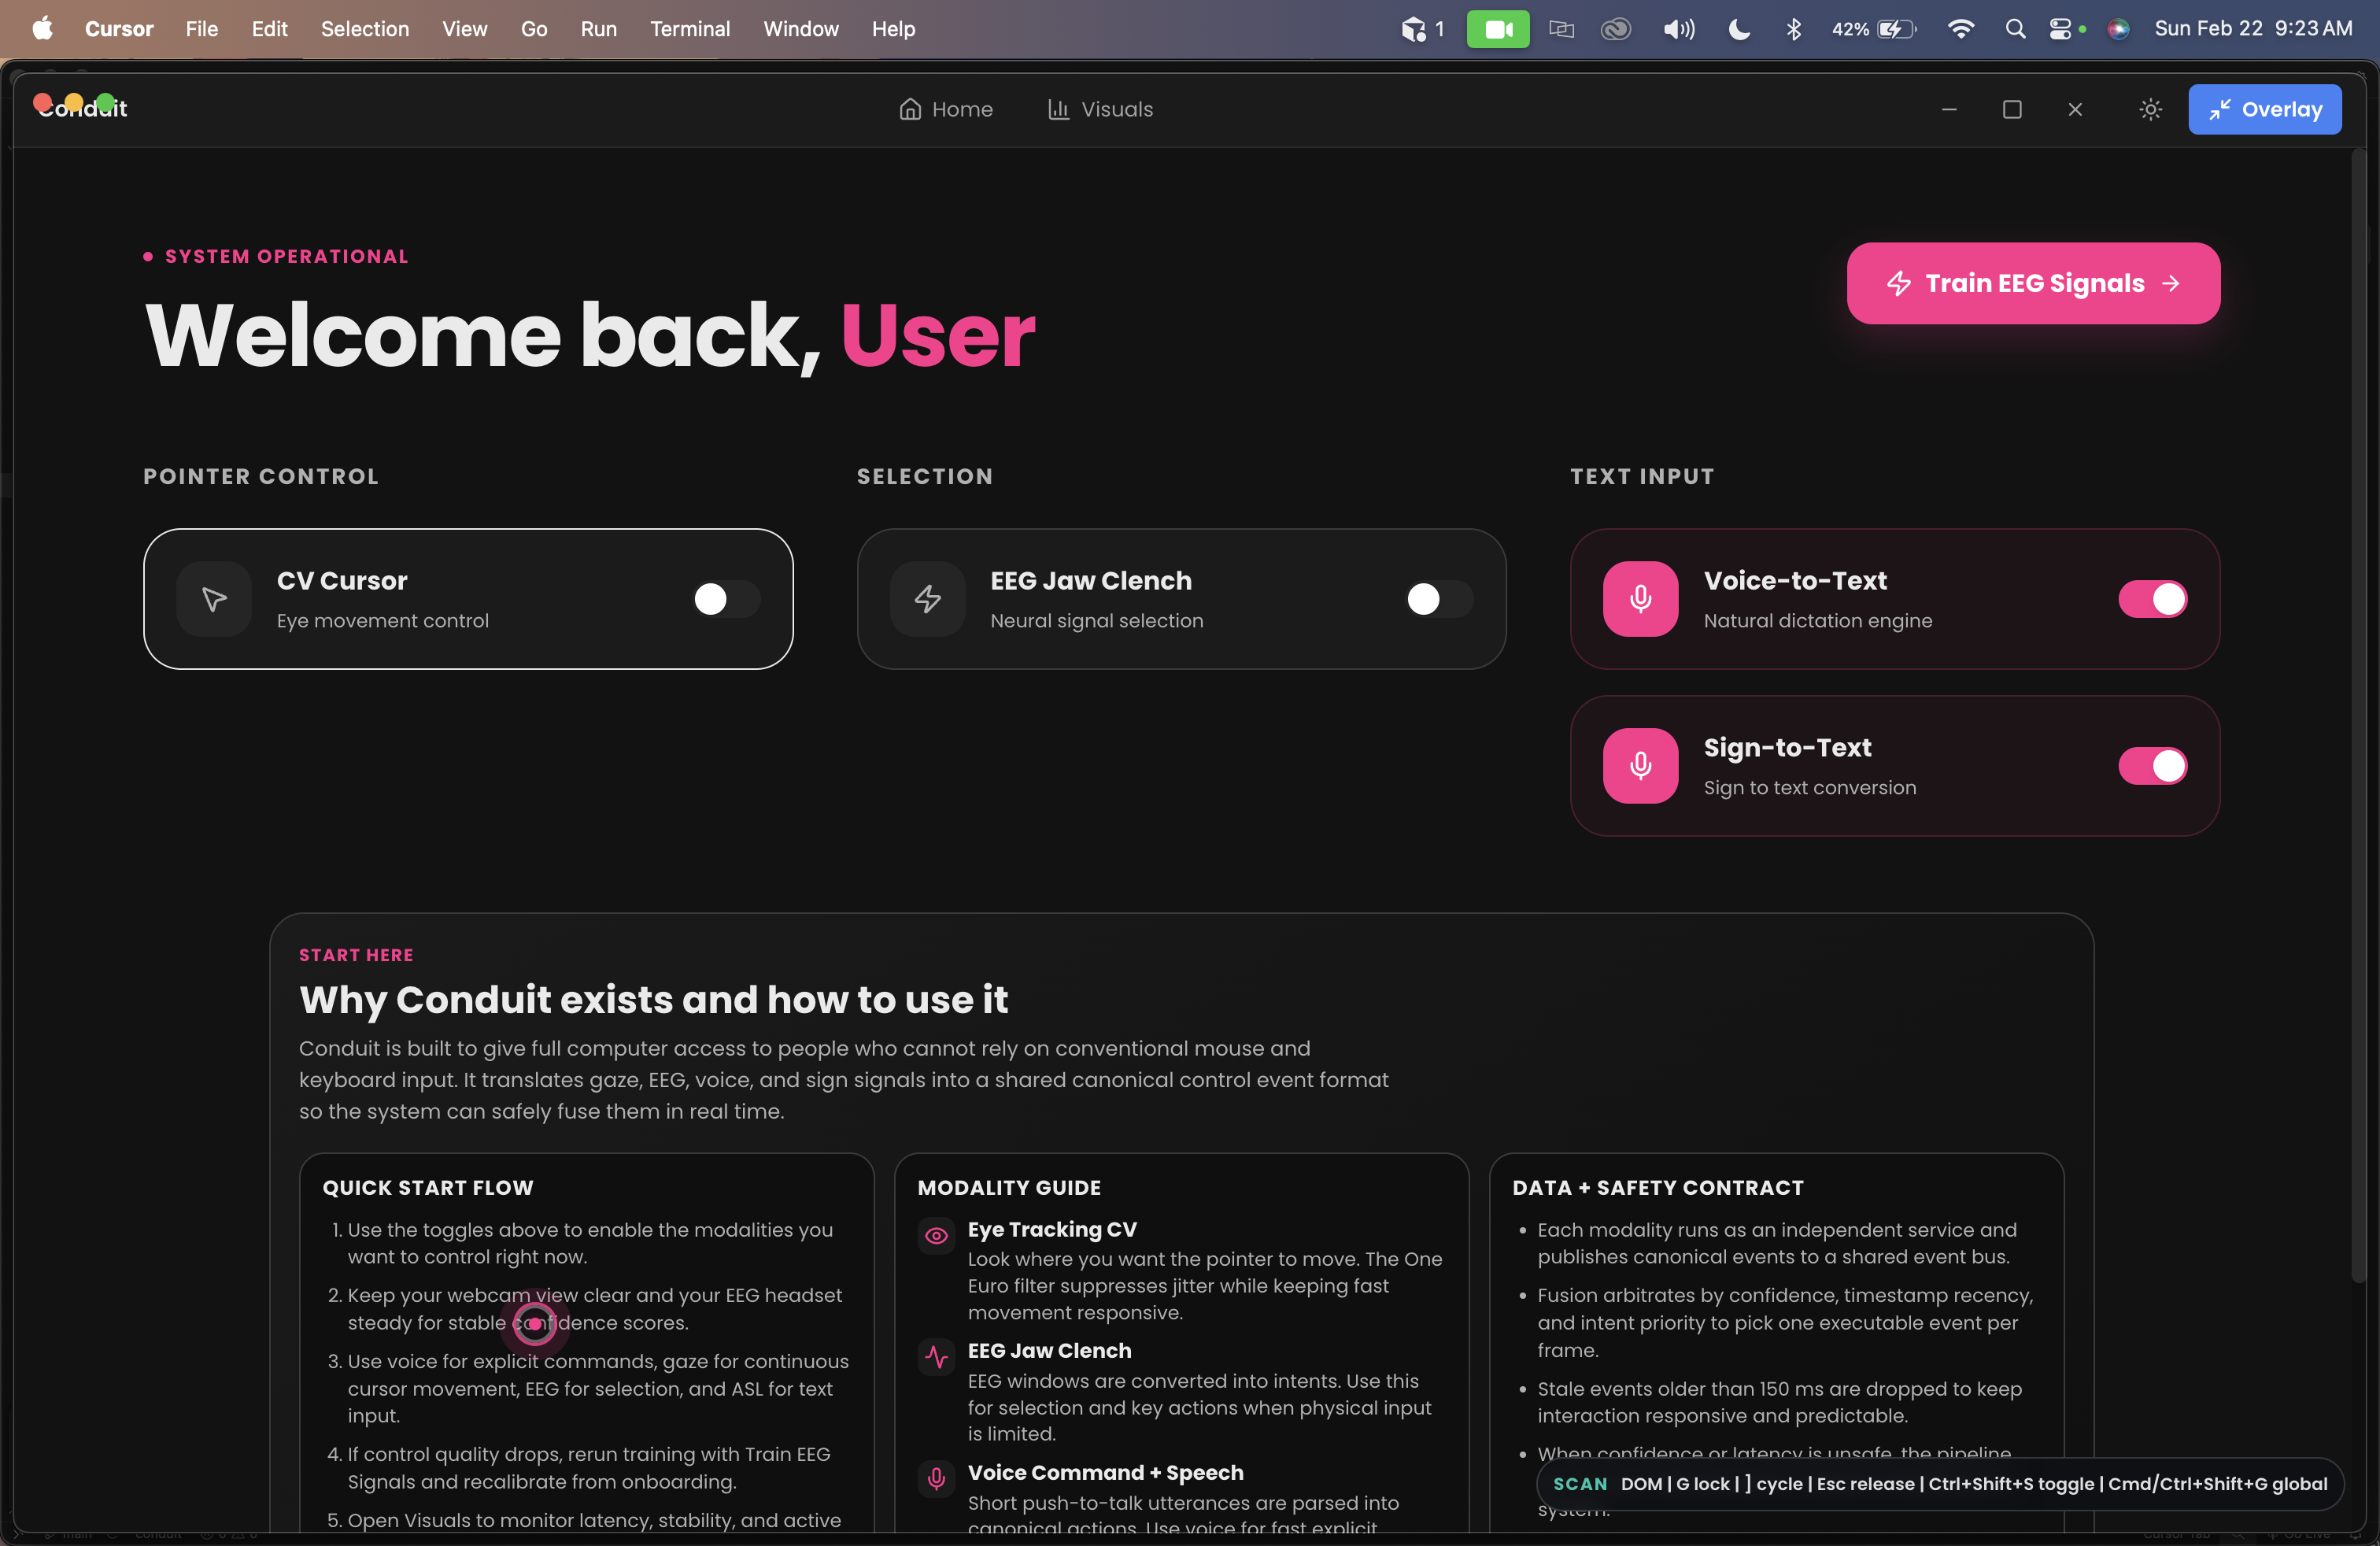Image resolution: width=2380 pixels, height=1546 pixels.
Task: Go to the Home tab
Action: click(946, 109)
